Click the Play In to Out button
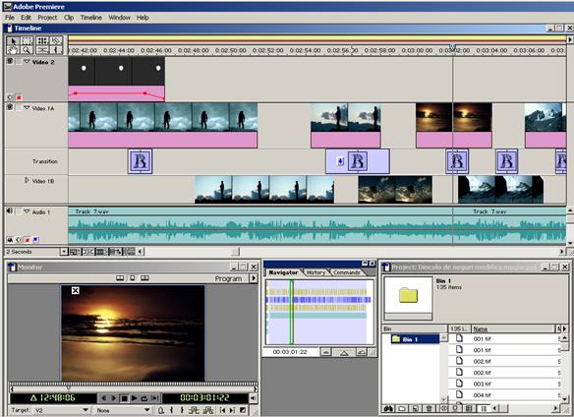 [x=155, y=398]
